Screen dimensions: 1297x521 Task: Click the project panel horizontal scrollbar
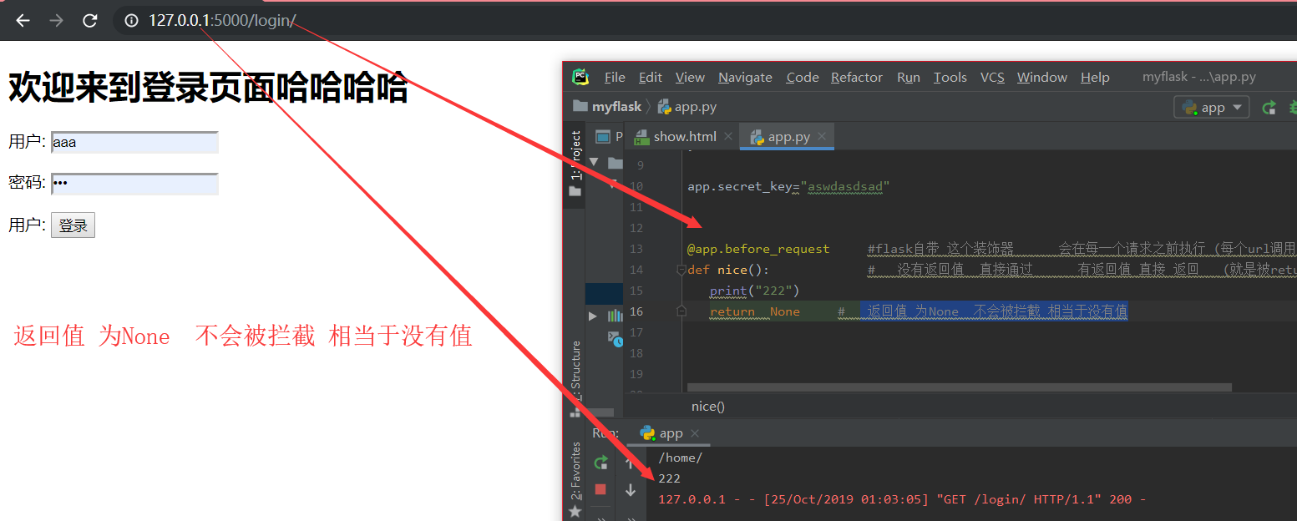coord(600,412)
